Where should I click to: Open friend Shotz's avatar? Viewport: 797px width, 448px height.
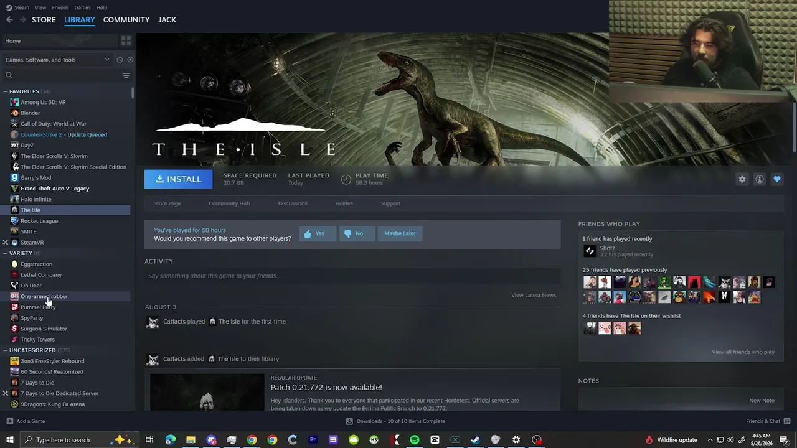pos(590,251)
